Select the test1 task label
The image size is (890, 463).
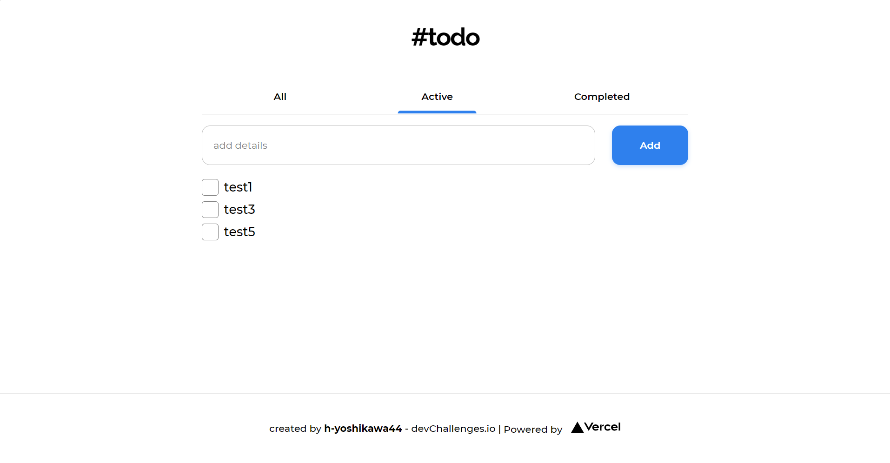click(238, 187)
